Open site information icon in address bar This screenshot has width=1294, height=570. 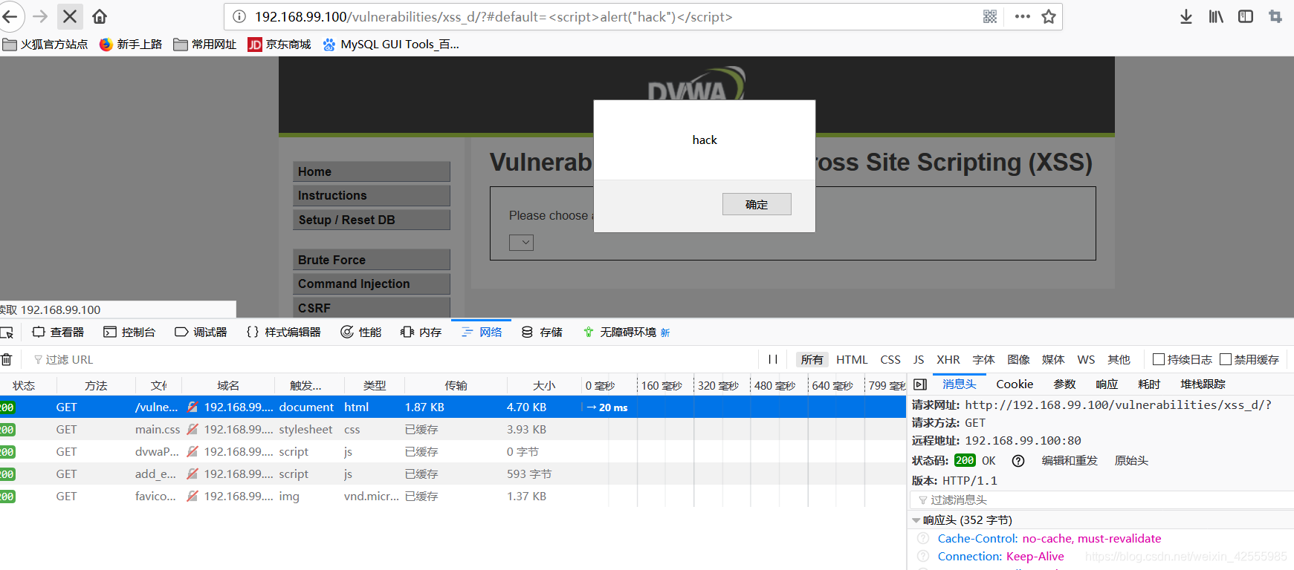tap(239, 16)
